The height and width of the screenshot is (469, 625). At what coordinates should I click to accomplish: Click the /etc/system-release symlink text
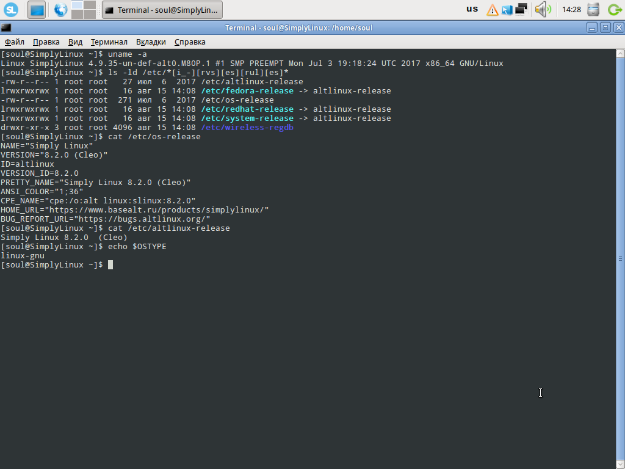coord(247,118)
